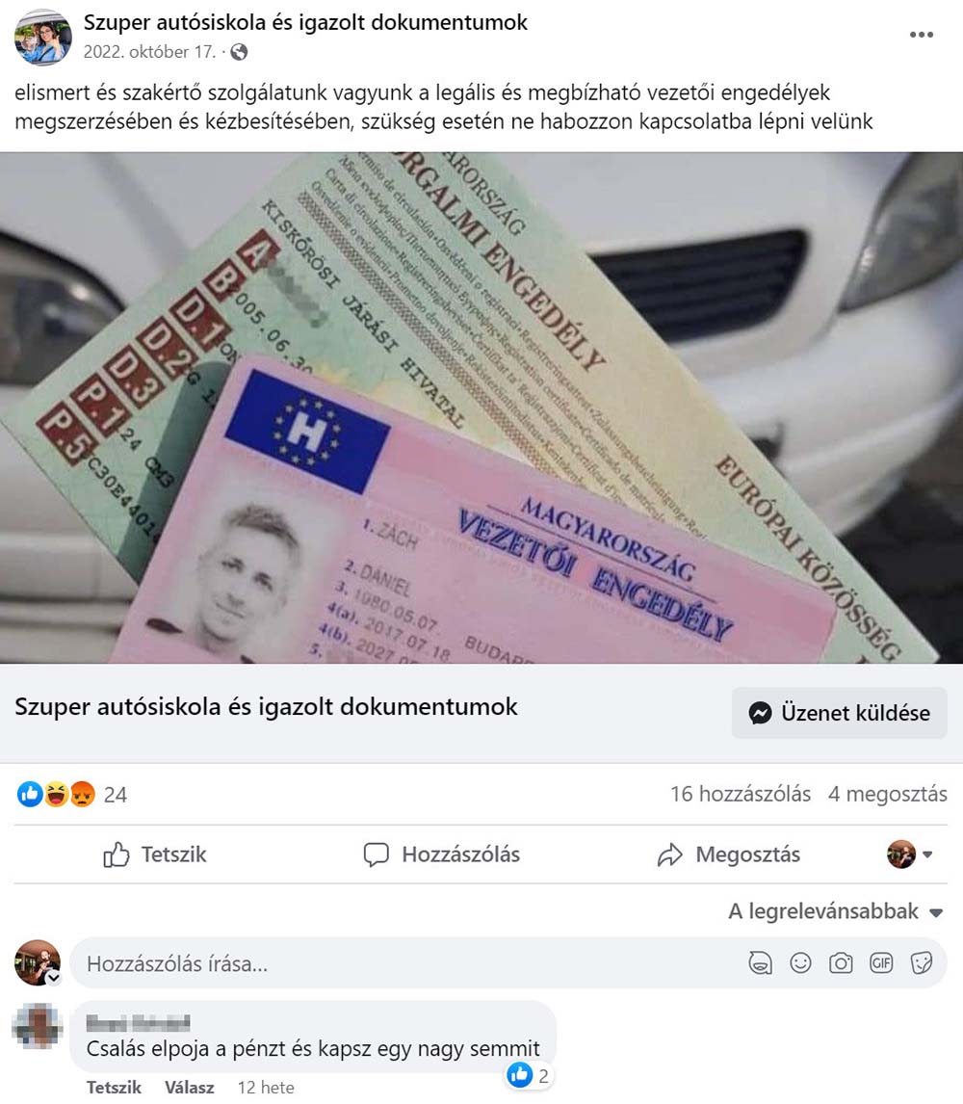Screen dimensions: 963x1104
Task: Click the Hozzászólás comment button
Action: (441, 854)
